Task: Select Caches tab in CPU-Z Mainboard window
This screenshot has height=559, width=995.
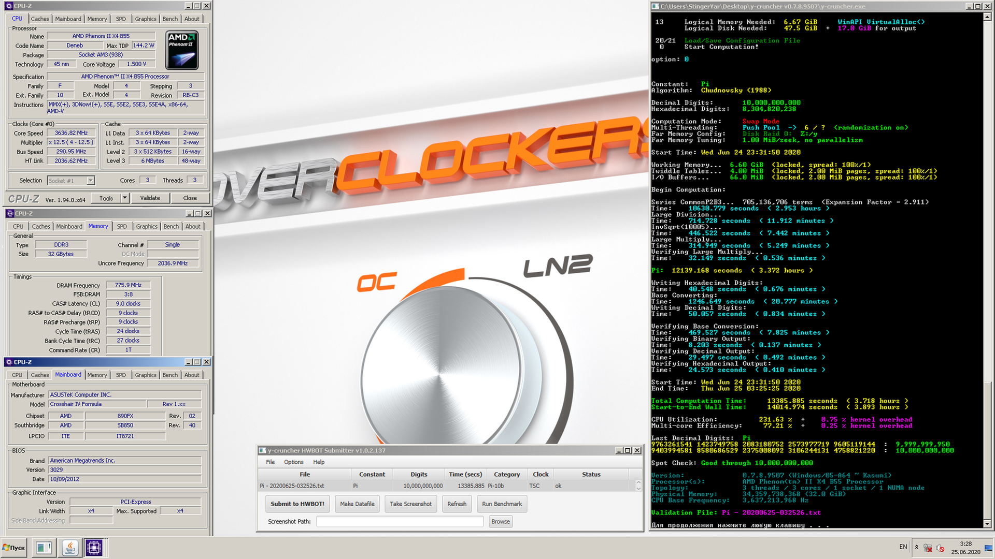Action: [x=40, y=375]
